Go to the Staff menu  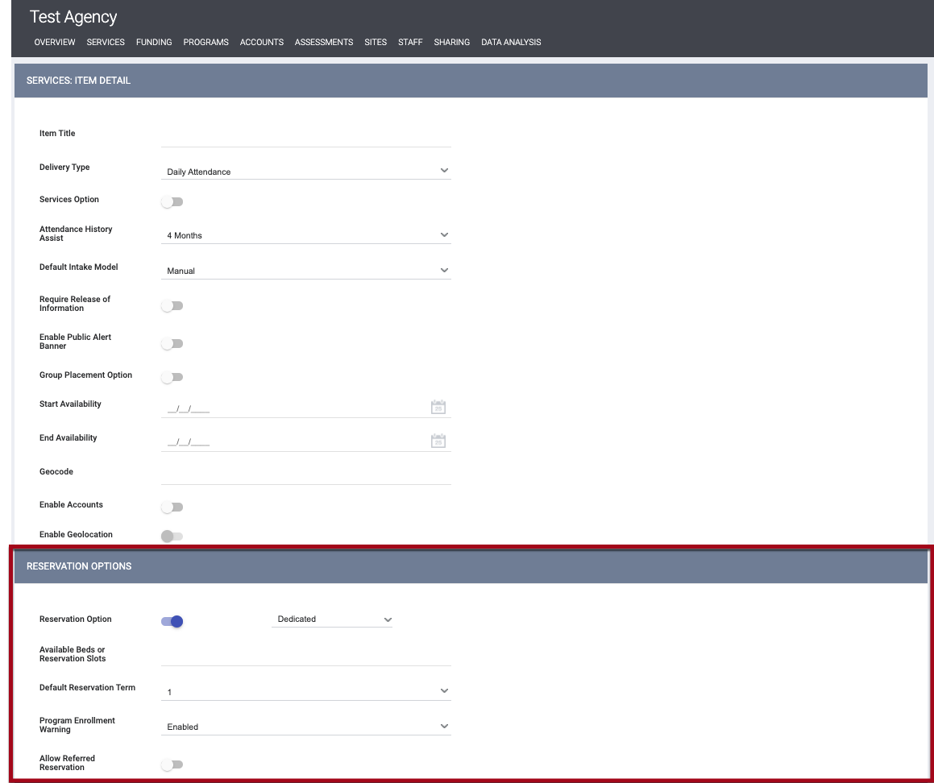click(x=410, y=42)
